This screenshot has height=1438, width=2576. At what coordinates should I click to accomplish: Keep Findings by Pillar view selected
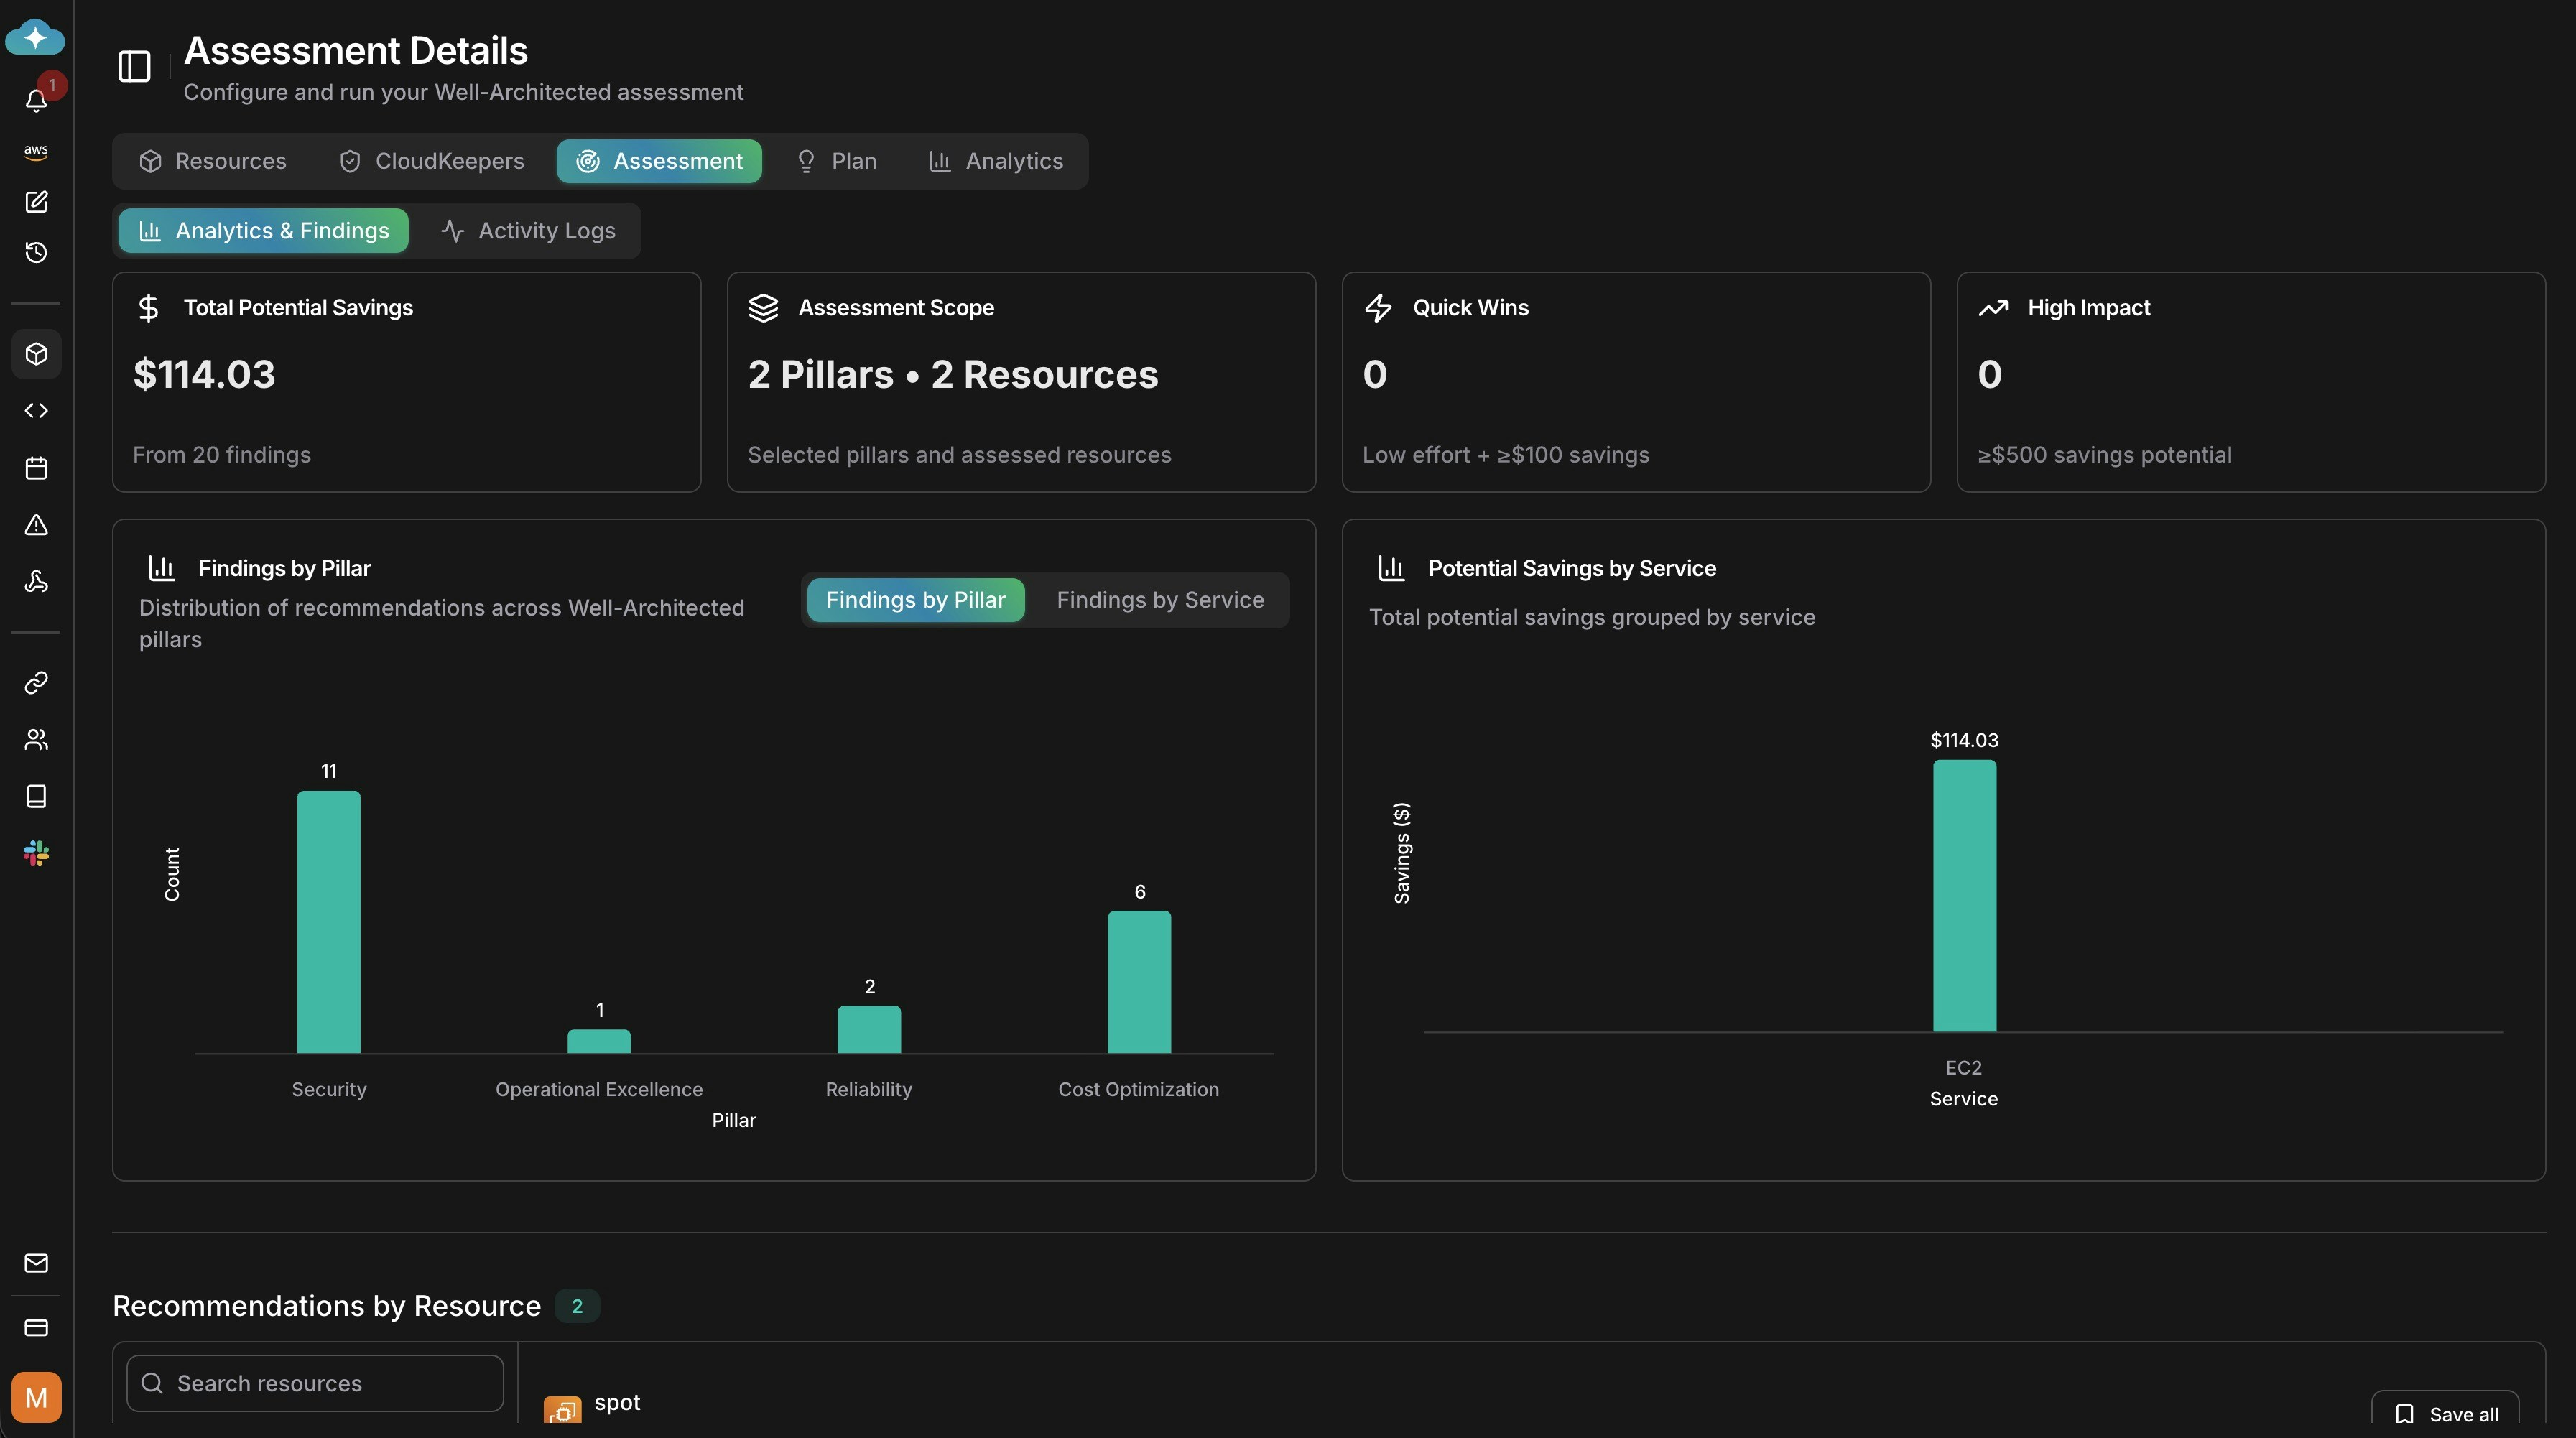[916, 600]
